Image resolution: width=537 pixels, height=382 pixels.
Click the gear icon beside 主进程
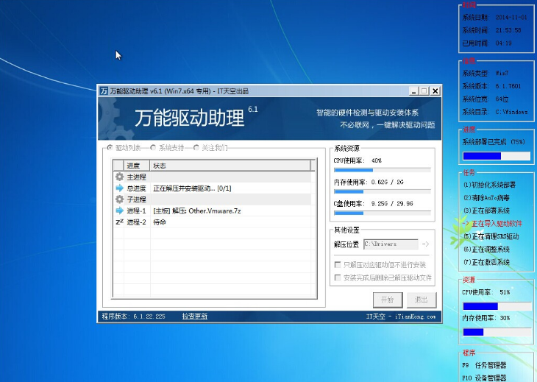pos(119,177)
